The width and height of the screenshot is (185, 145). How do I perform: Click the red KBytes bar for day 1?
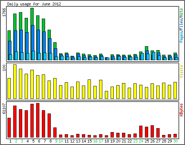click(x=9, y=128)
